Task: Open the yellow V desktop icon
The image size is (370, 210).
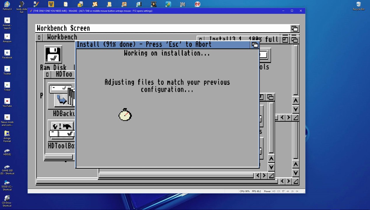Action: [51, 4]
